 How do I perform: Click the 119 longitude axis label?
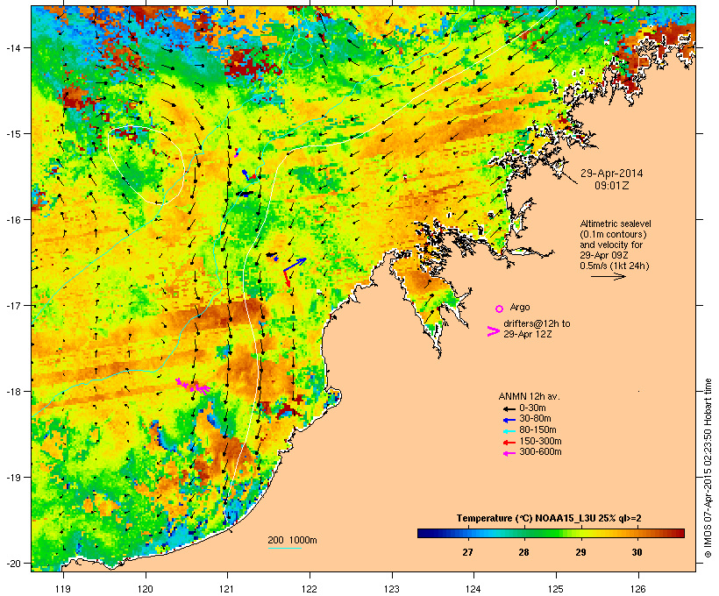pos(63,589)
